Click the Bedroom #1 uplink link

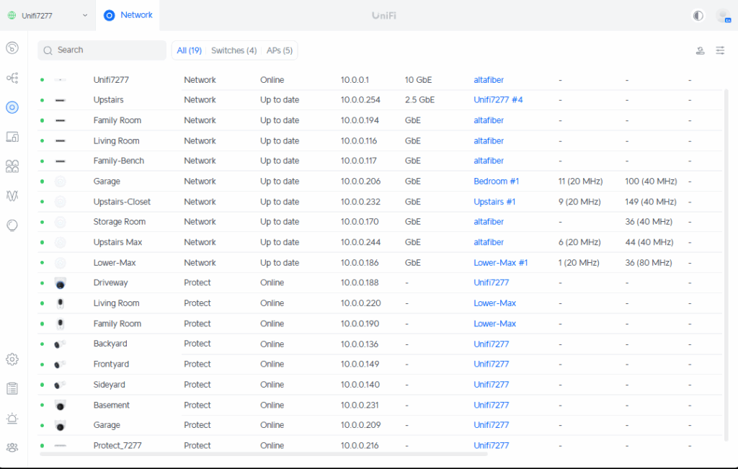point(496,182)
